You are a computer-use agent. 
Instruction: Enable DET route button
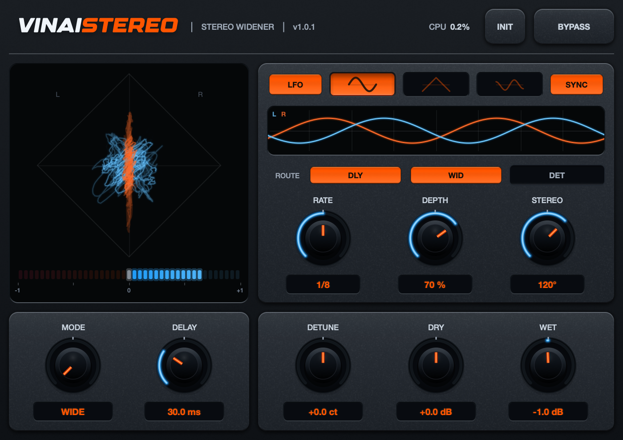pos(557,175)
